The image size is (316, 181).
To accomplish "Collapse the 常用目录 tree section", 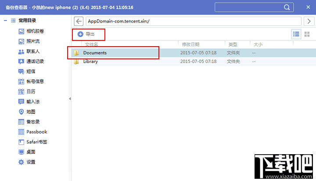I will pos(5,20).
